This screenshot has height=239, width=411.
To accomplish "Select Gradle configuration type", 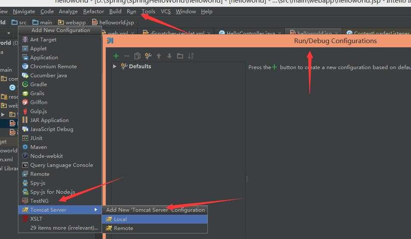I will click(60, 84).
